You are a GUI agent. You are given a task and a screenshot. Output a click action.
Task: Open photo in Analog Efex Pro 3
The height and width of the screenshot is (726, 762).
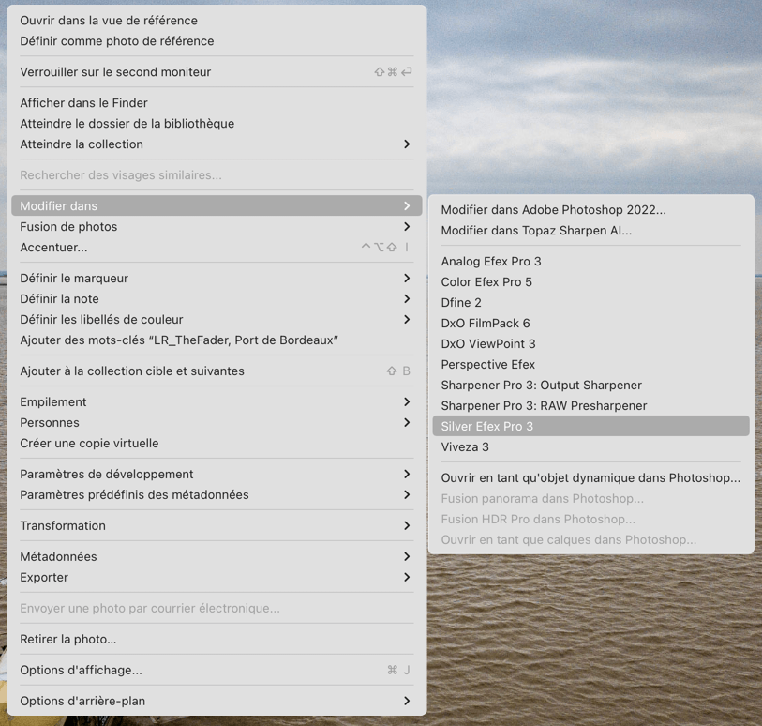tap(590, 261)
